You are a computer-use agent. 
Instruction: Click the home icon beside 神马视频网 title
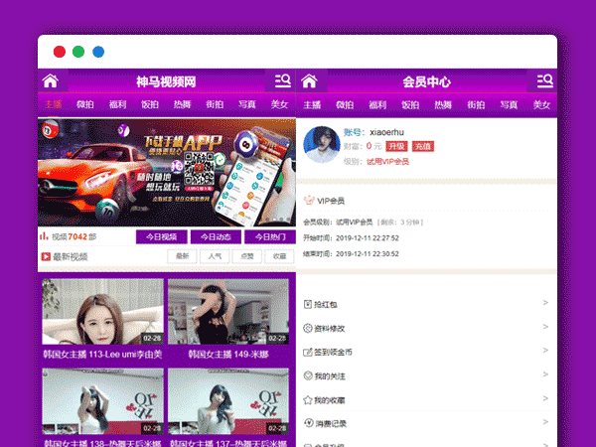[x=50, y=81]
